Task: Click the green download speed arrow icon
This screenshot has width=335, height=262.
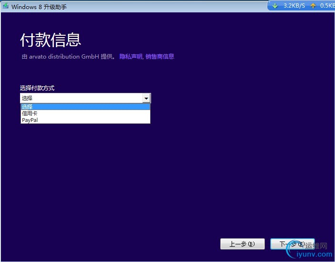Action: [x=275, y=6]
